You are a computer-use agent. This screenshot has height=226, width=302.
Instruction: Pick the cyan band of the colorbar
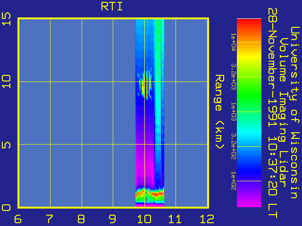point(249,133)
